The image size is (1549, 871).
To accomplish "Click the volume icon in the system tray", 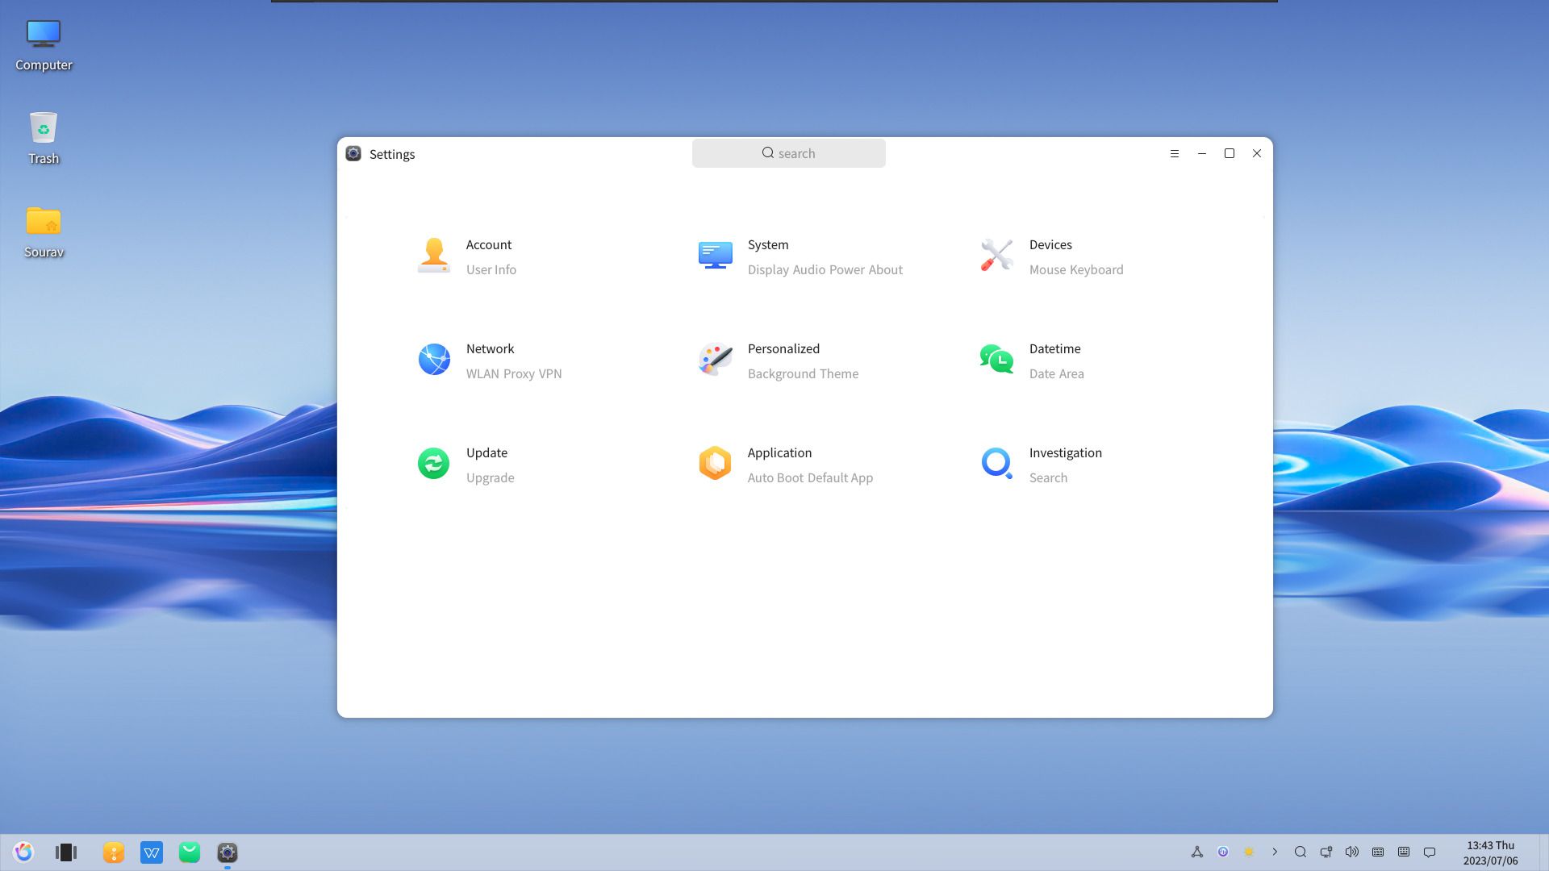I will pyautogui.click(x=1352, y=852).
